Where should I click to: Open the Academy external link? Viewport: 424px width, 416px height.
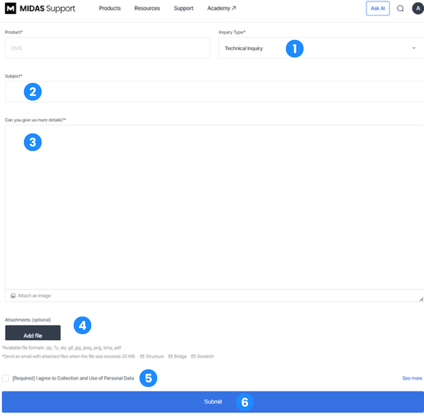click(221, 8)
